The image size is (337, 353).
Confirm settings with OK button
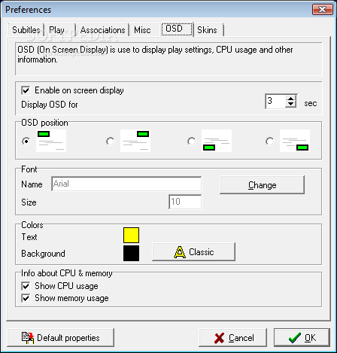[302, 338]
